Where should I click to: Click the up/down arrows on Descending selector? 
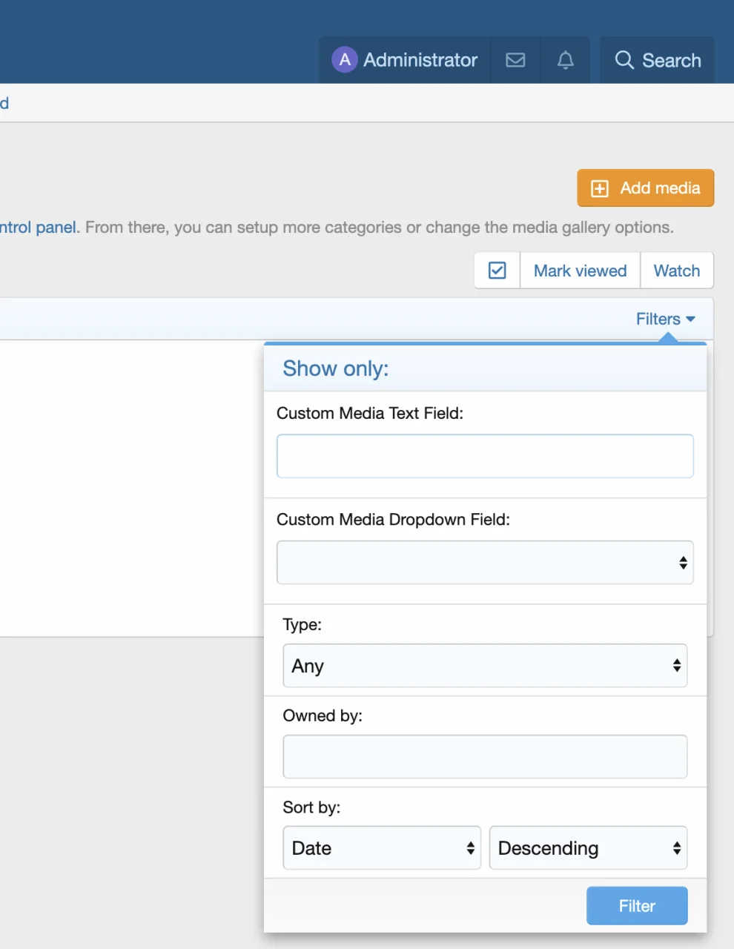tap(675, 847)
